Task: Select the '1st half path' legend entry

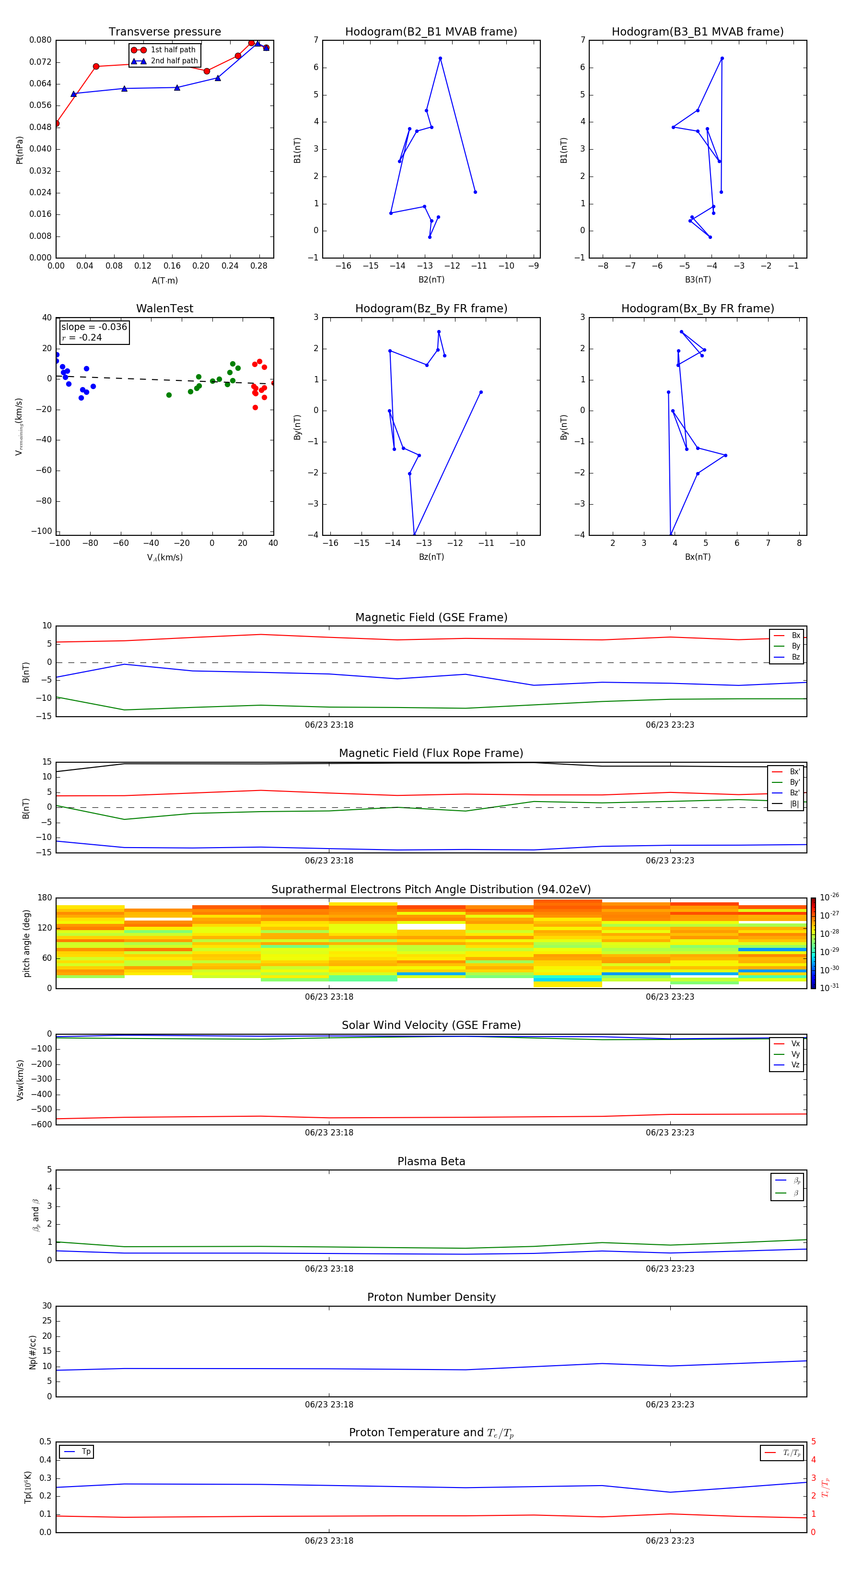Action: (163, 50)
